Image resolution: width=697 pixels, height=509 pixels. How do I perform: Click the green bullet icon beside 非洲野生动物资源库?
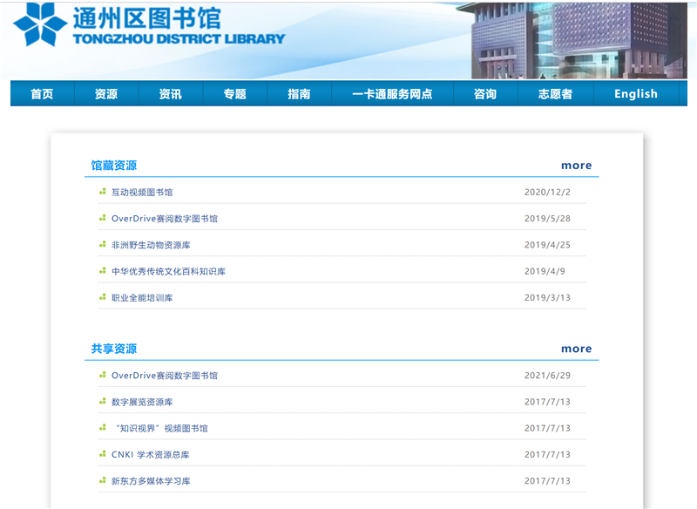click(x=103, y=245)
